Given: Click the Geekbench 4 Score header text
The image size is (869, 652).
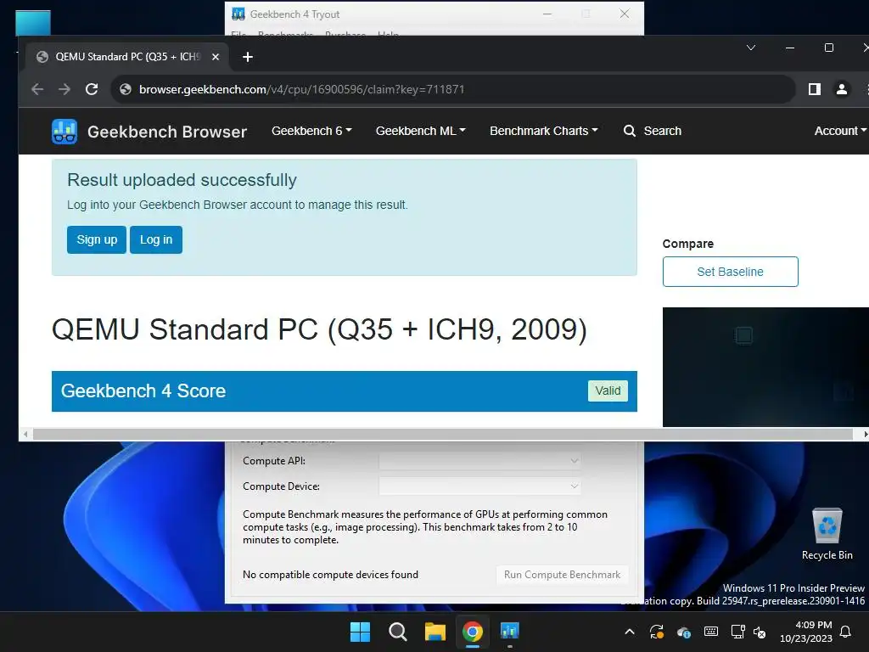Looking at the screenshot, I should (x=143, y=391).
